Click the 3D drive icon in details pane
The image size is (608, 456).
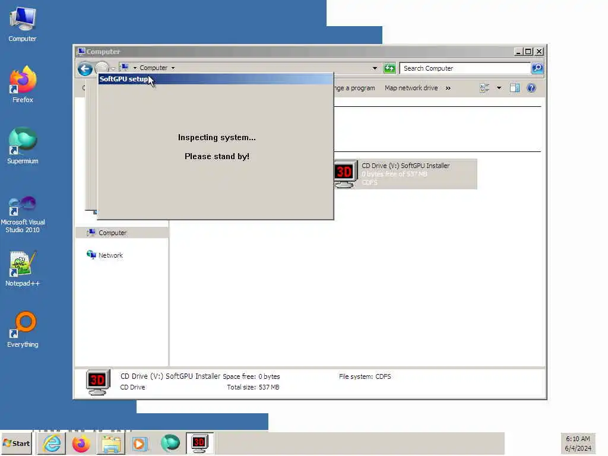click(x=97, y=382)
